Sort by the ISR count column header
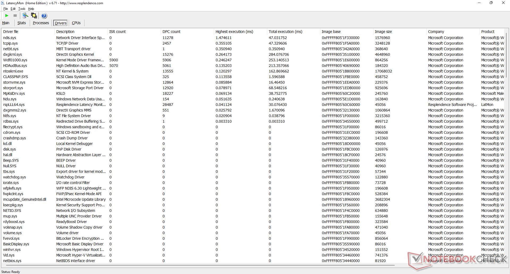 tap(134, 32)
